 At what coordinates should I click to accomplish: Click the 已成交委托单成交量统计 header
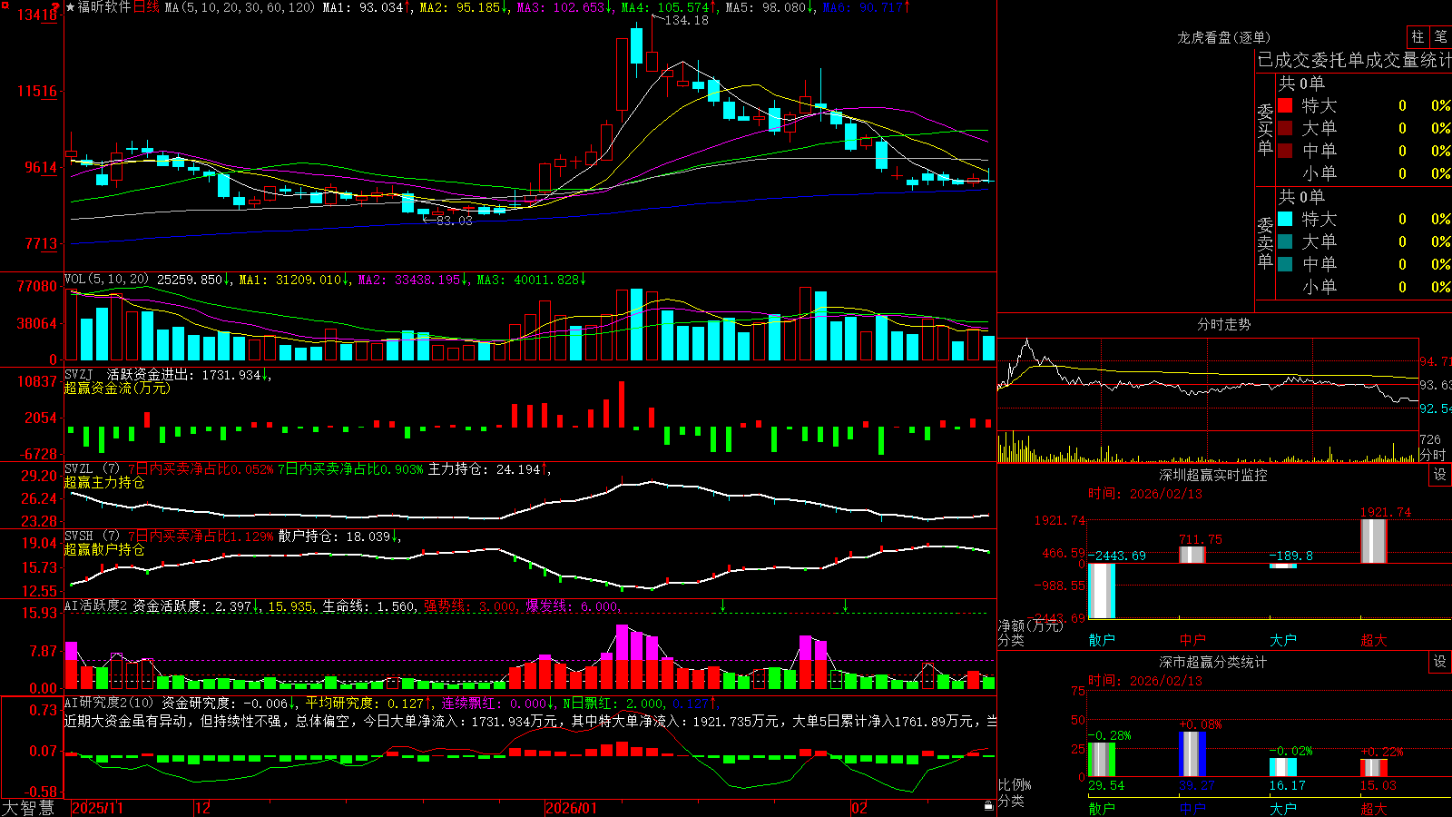[x=1354, y=60]
